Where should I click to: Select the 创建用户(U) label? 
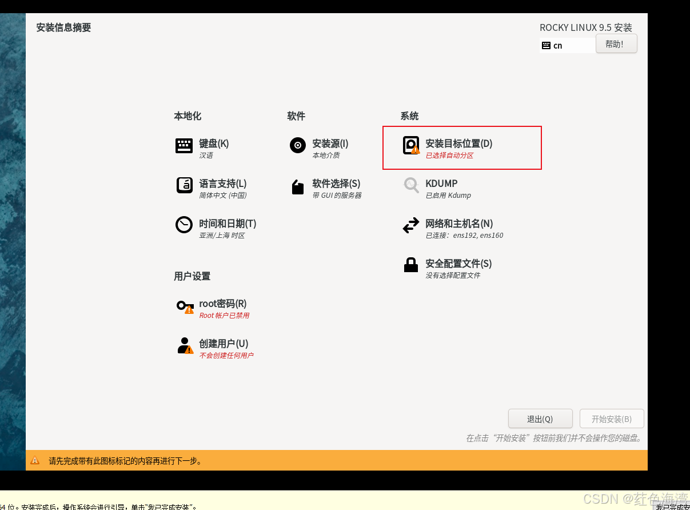(x=224, y=344)
